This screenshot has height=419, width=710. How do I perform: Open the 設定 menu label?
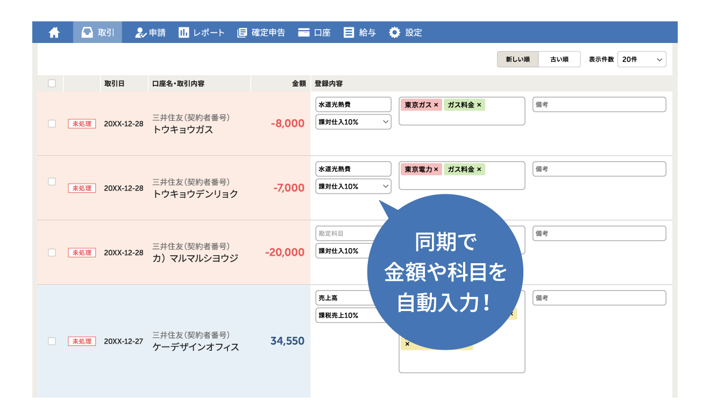414,32
